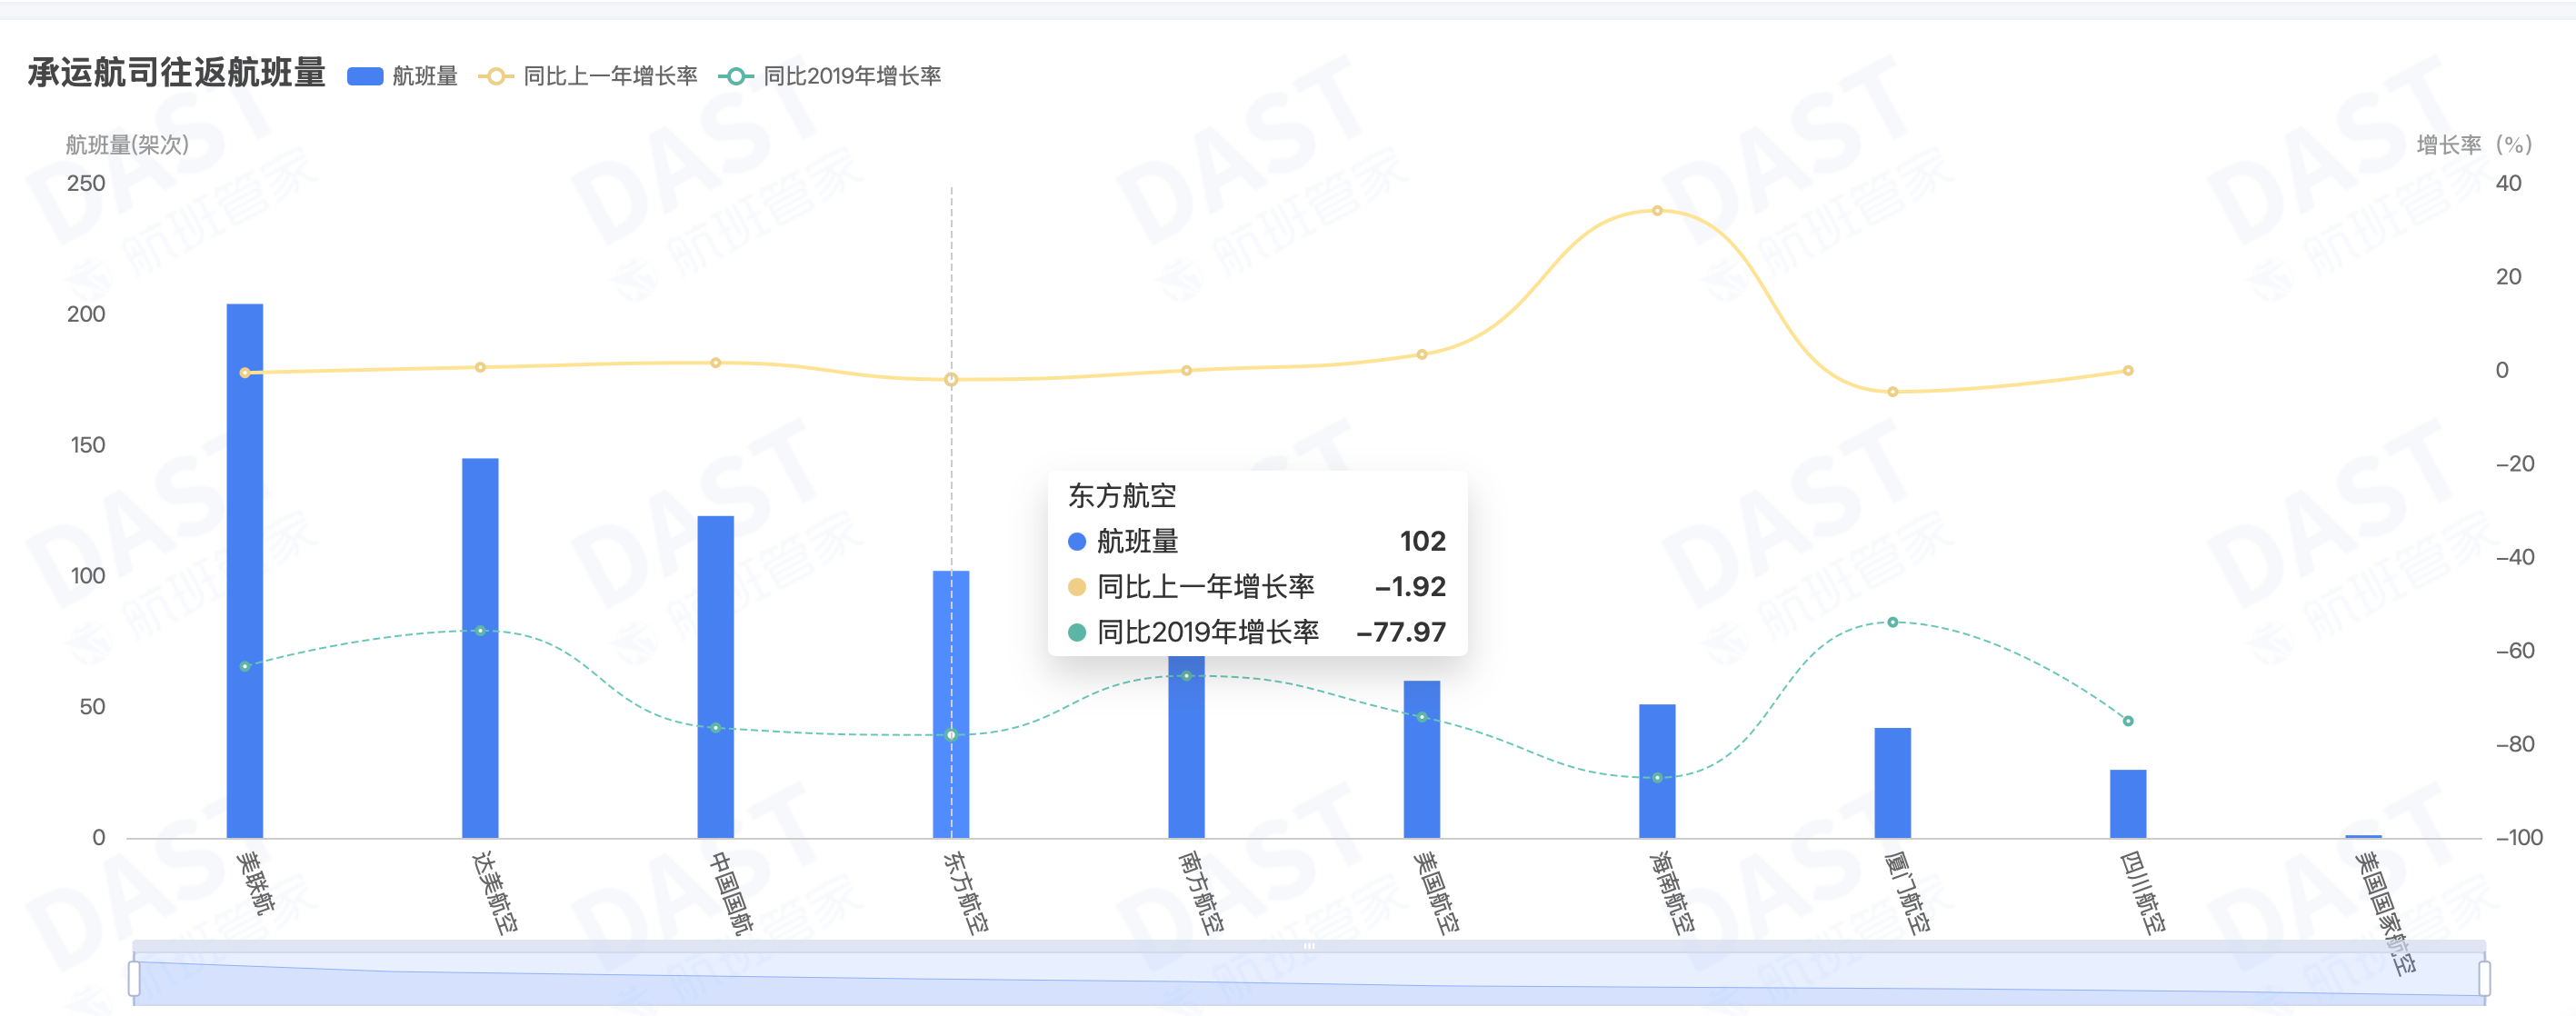The width and height of the screenshot is (2576, 1016).
Task: Toggle the 同比上一年增长率 legend series
Action: 588,76
